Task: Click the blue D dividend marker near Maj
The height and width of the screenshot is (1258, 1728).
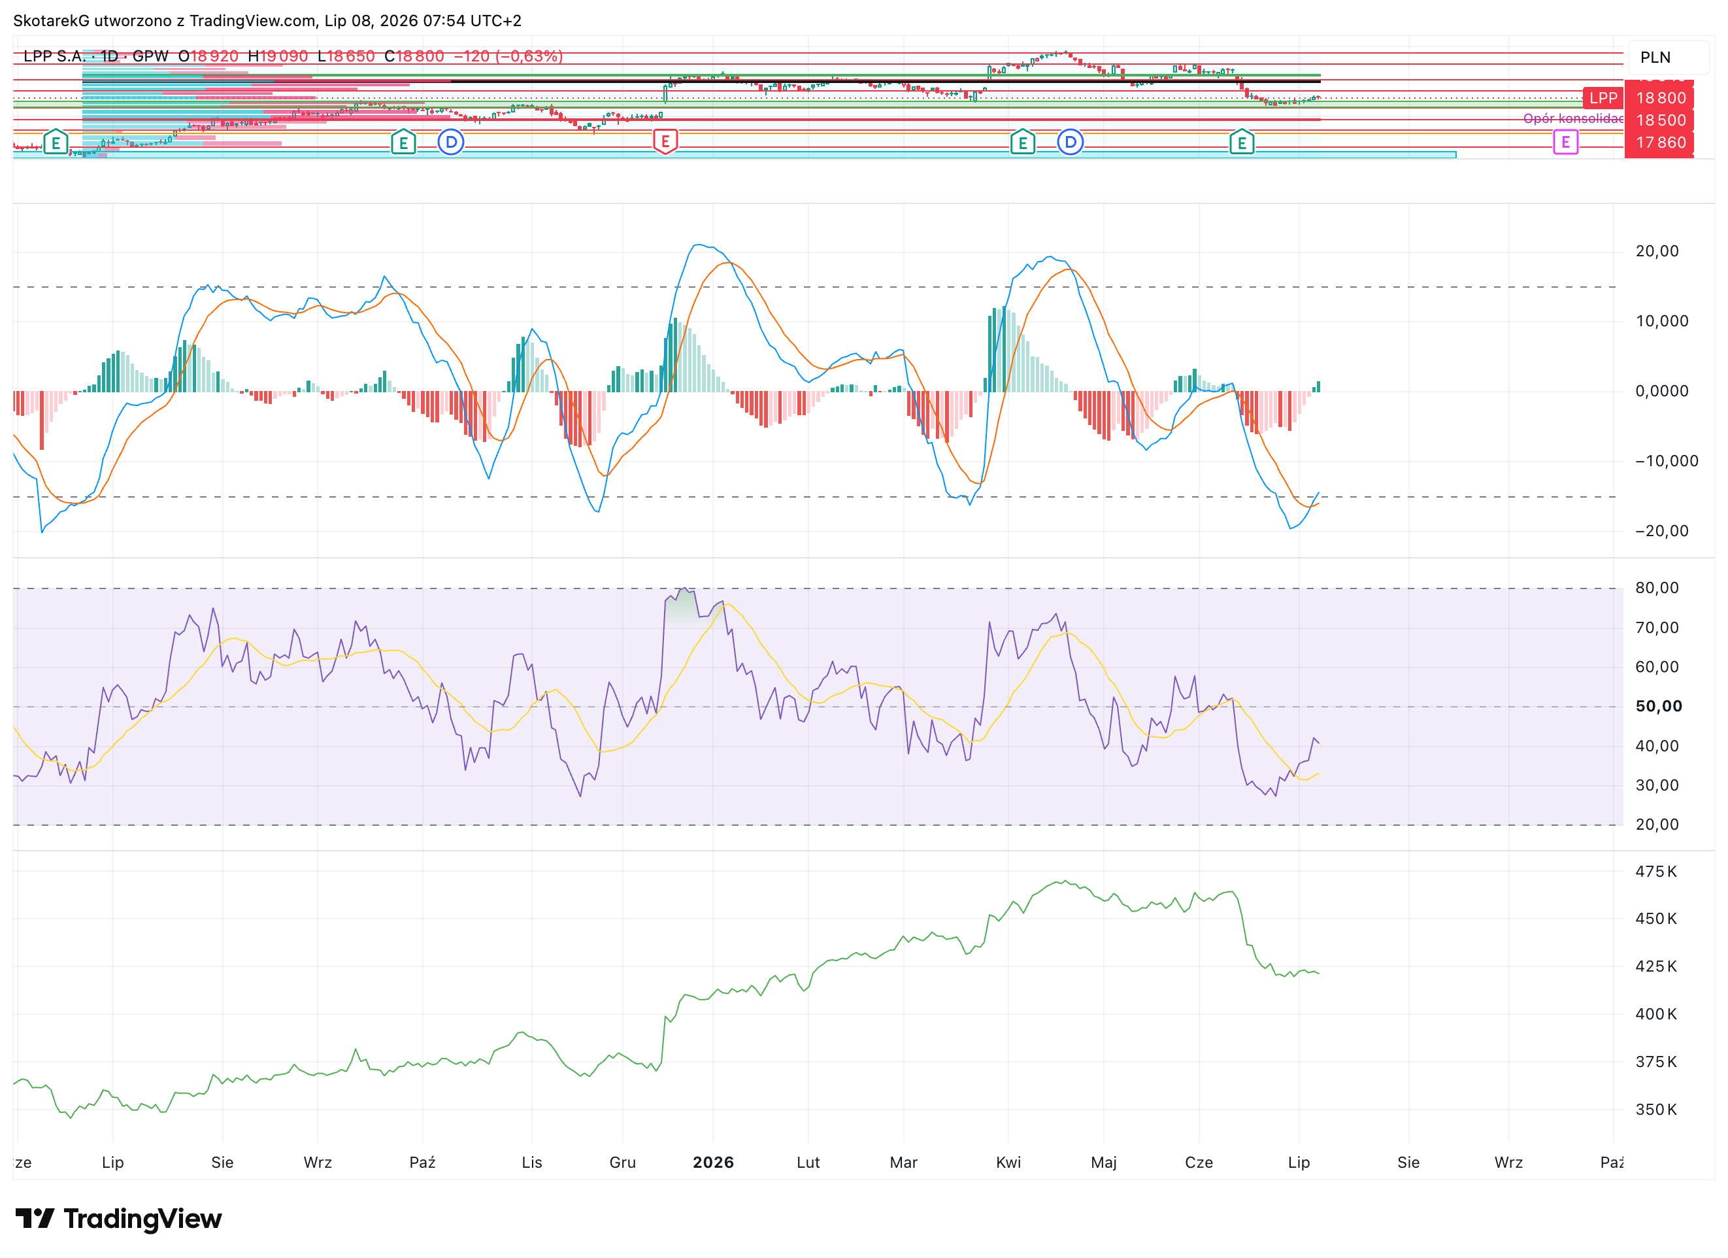Action: click(x=1071, y=142)
